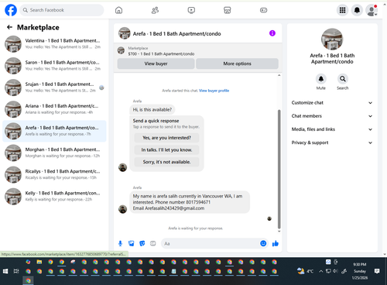Click the volume speaker tray icon

coord(335,271)
